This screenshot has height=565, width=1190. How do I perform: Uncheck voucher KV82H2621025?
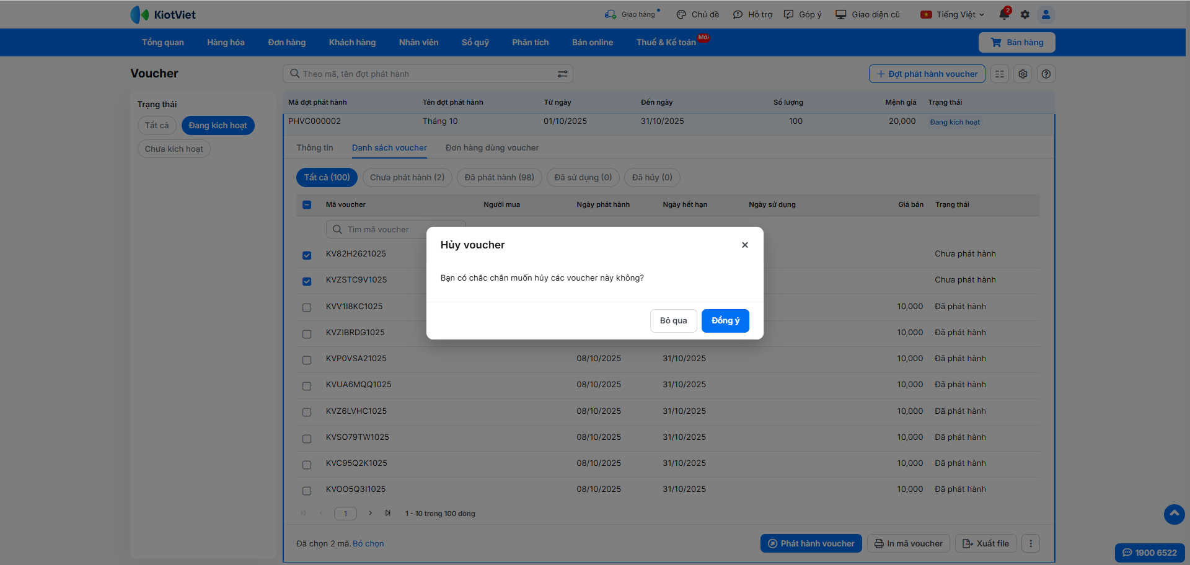click(307, 255)
